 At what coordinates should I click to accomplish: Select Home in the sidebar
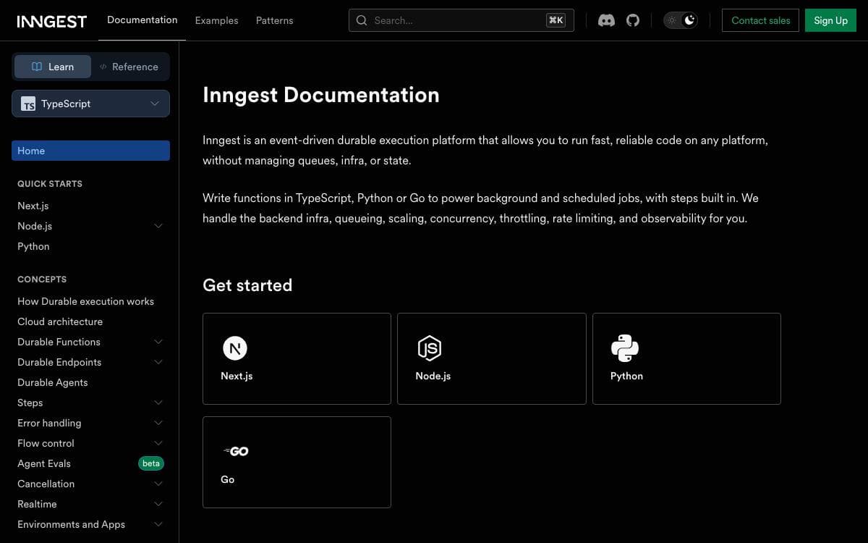point(90,151)
